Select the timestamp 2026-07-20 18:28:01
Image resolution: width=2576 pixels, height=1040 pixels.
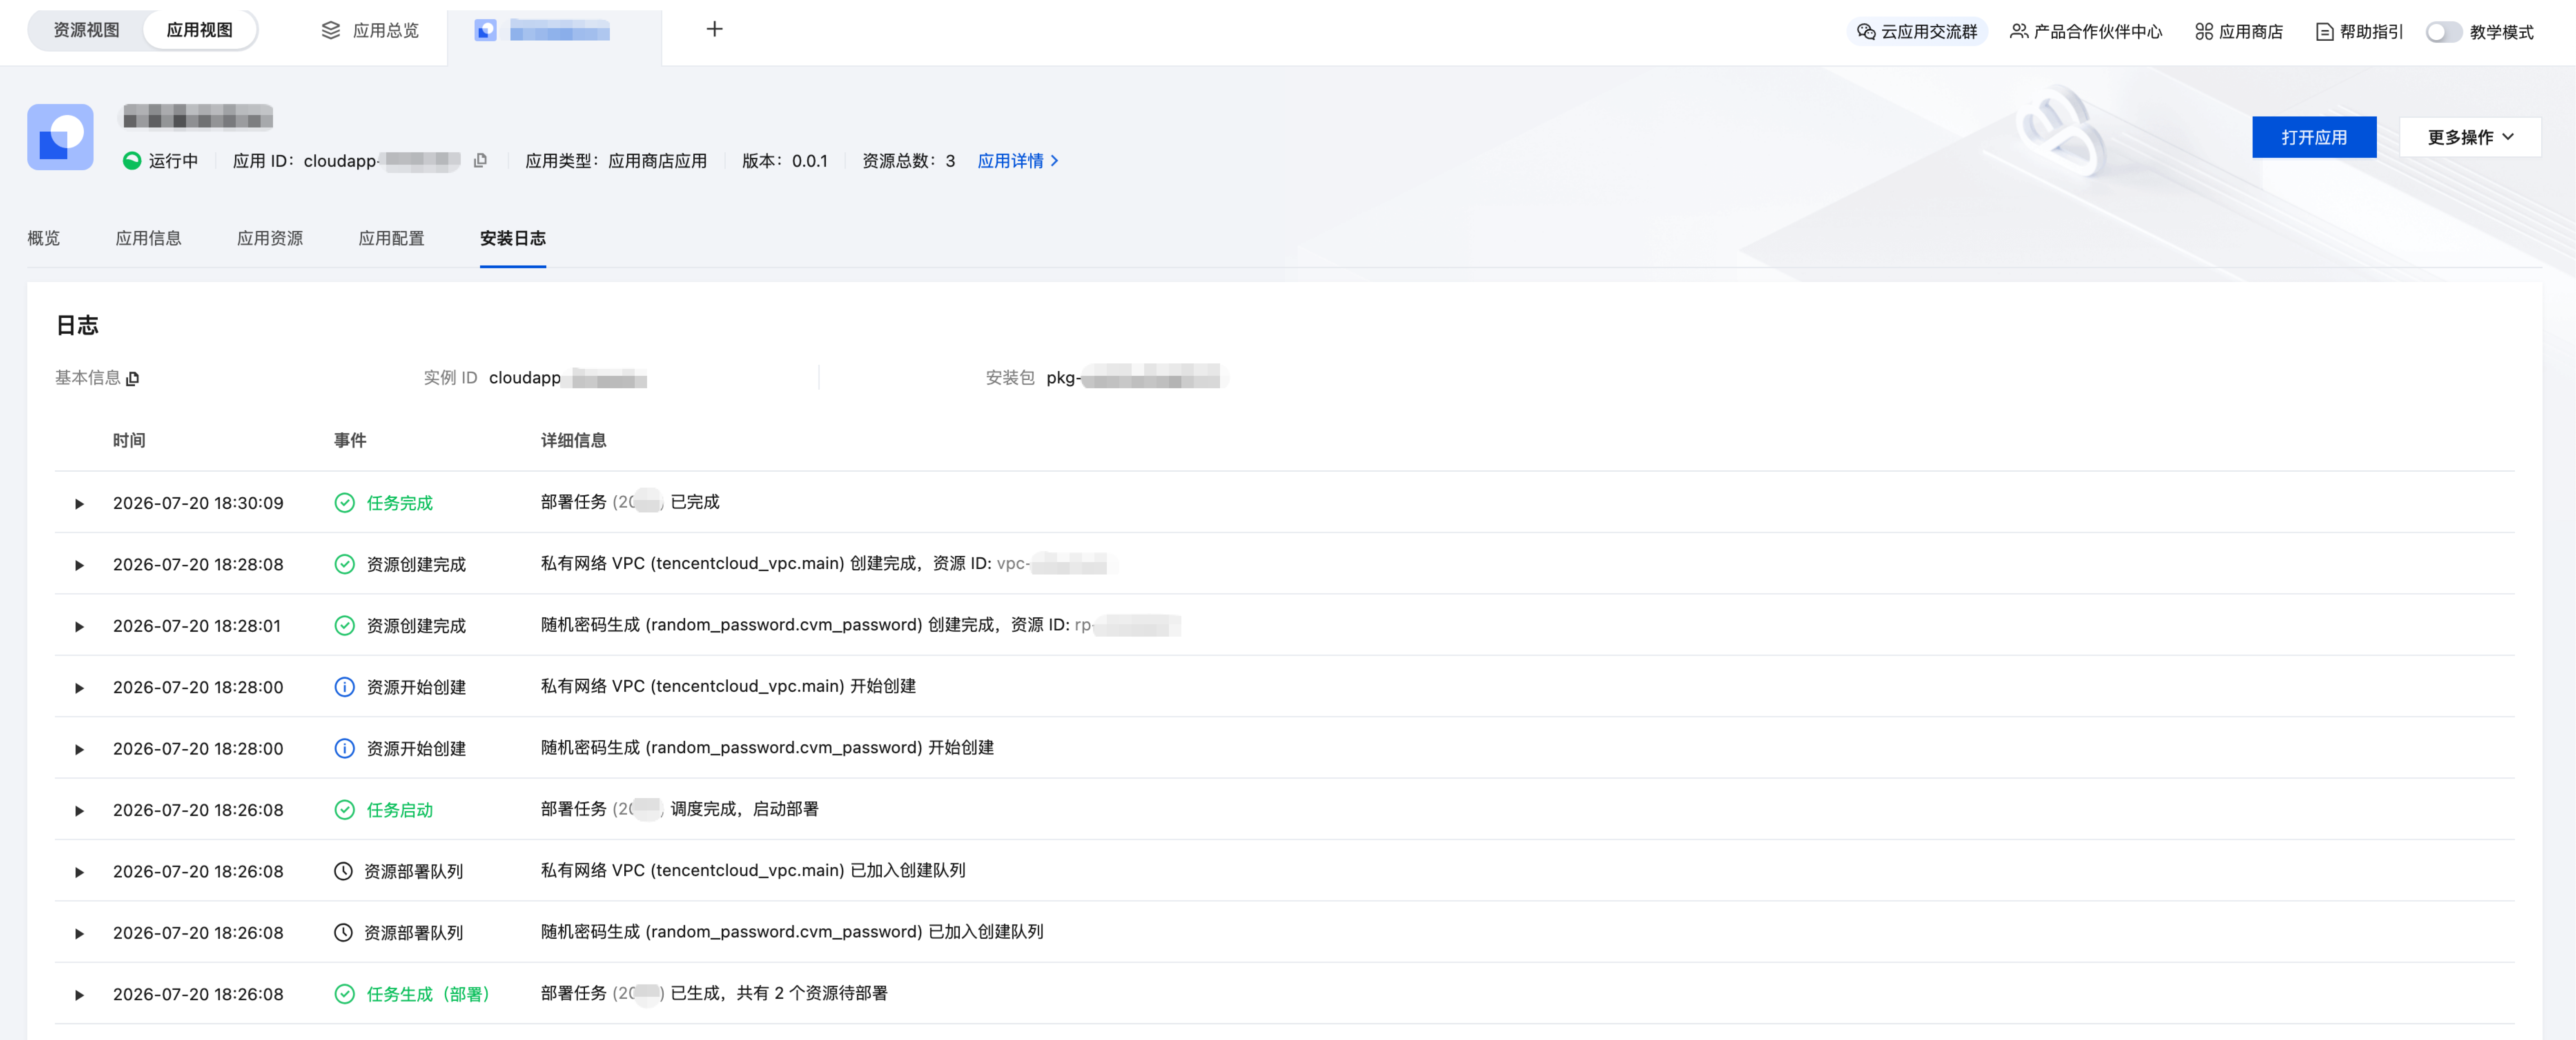[x=197, y=626]
